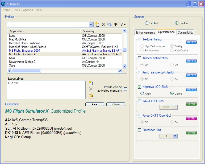Select the Nalu profile row
The image size is (205, 164).
point(65,58)
